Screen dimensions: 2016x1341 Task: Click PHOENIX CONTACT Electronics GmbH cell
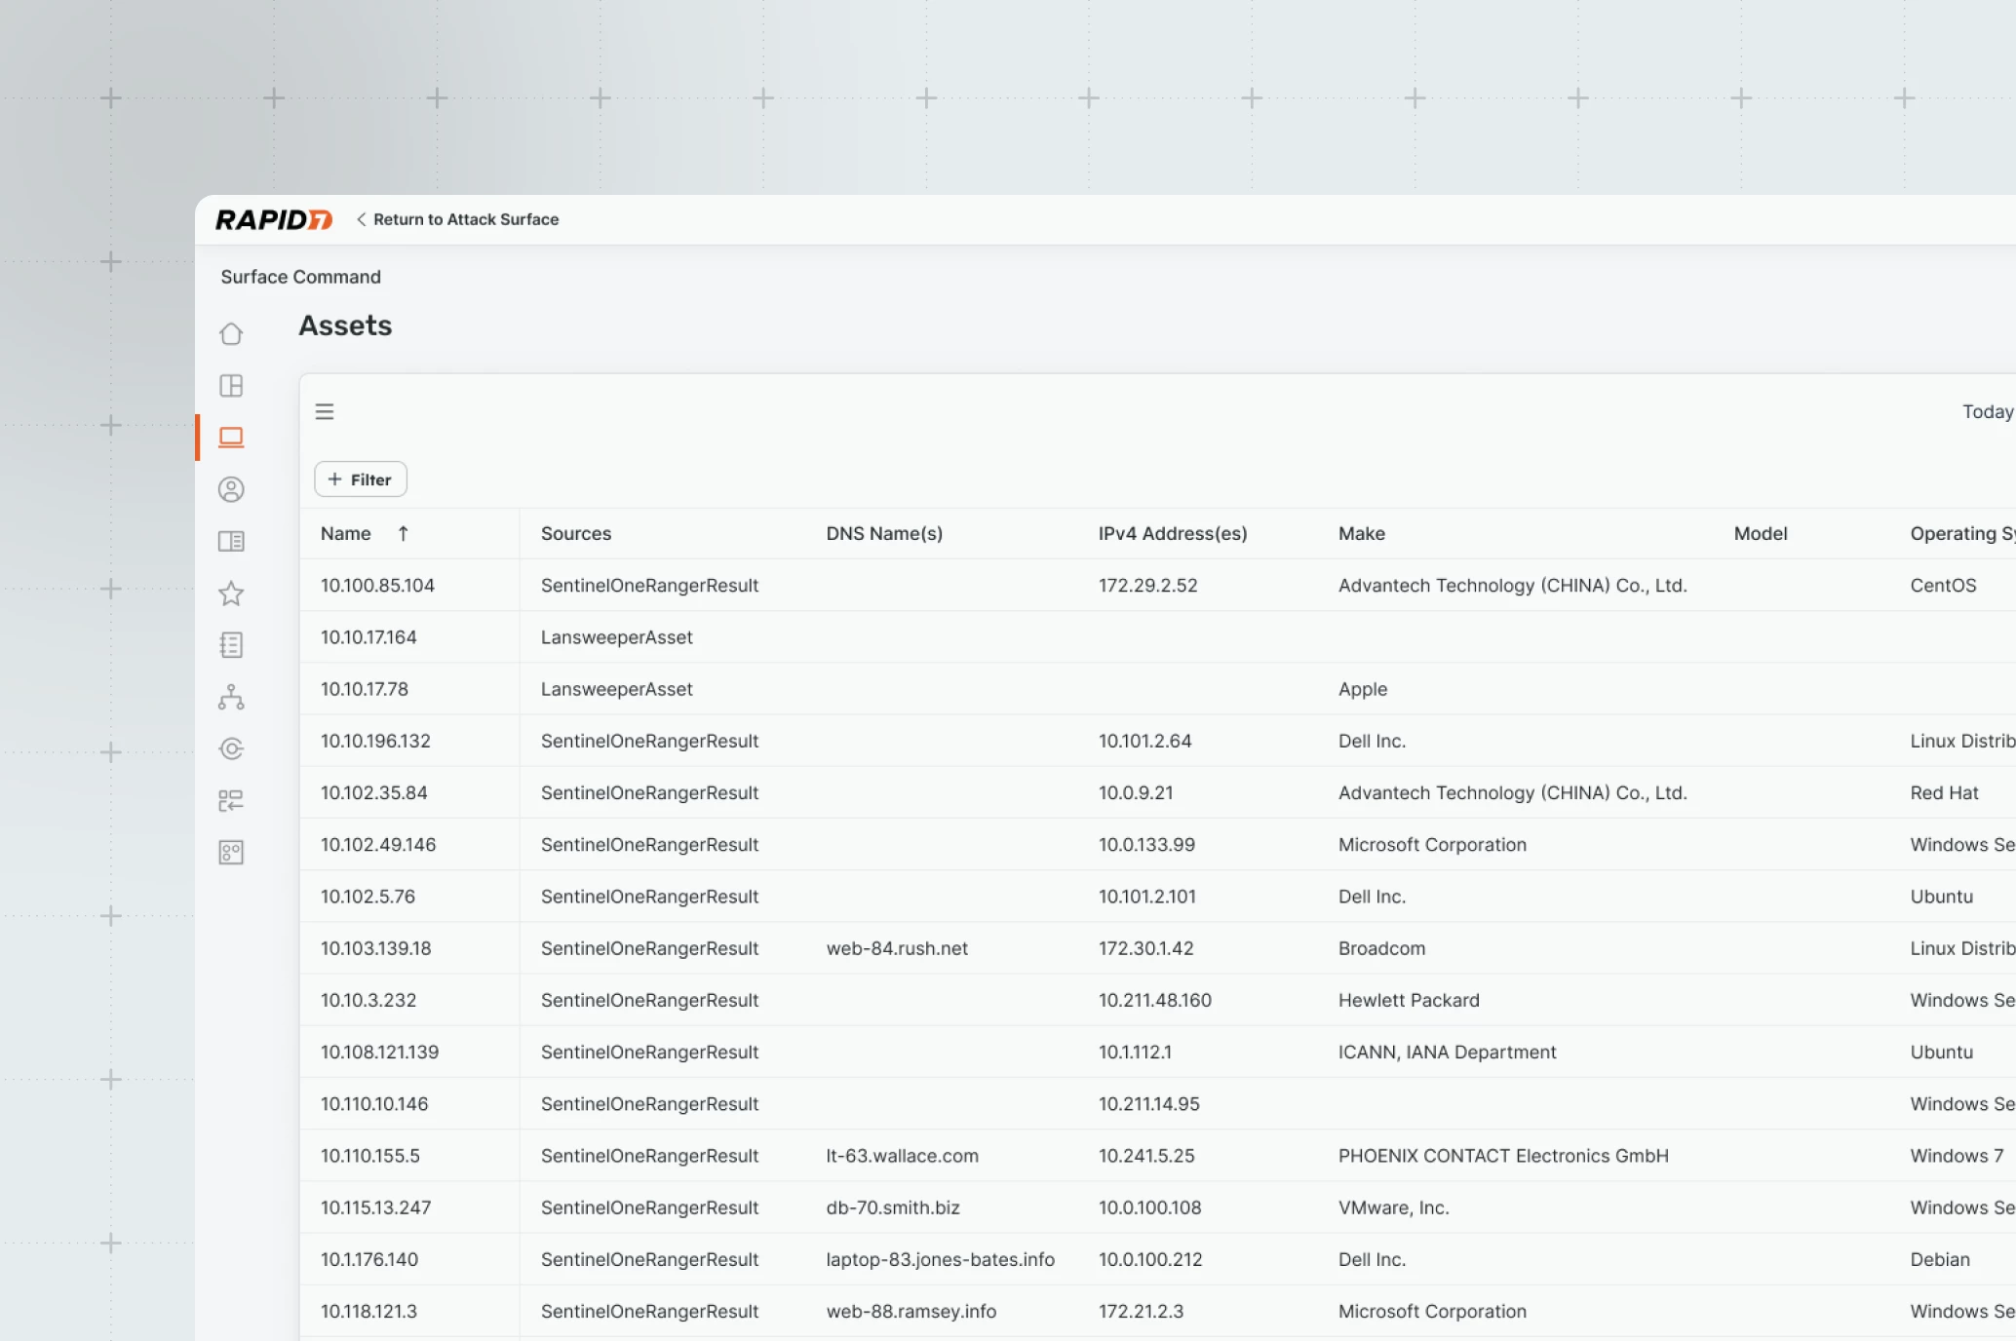1503,1156
